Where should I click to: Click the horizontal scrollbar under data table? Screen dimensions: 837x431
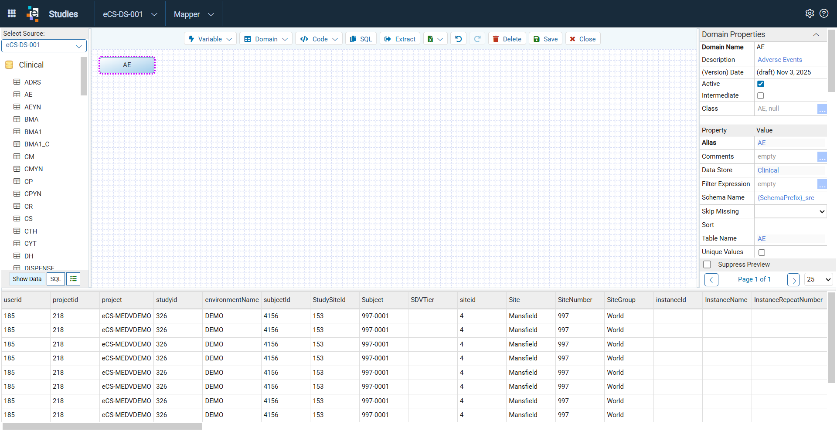pyautogui.click(x=102, y=426)
